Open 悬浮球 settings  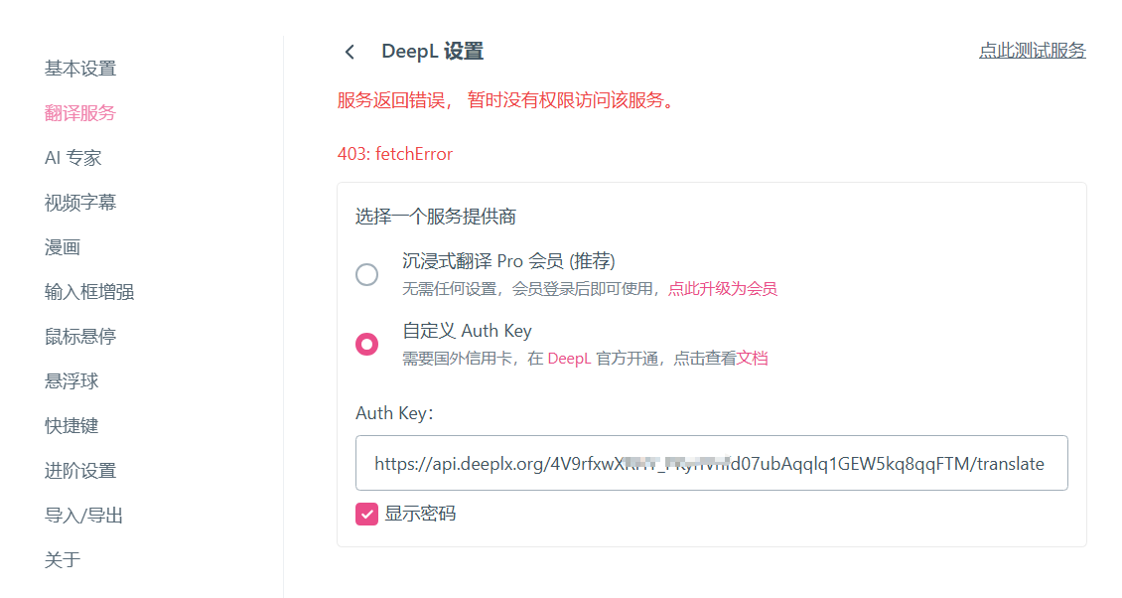pyautogui.click(x=71, y=381)
